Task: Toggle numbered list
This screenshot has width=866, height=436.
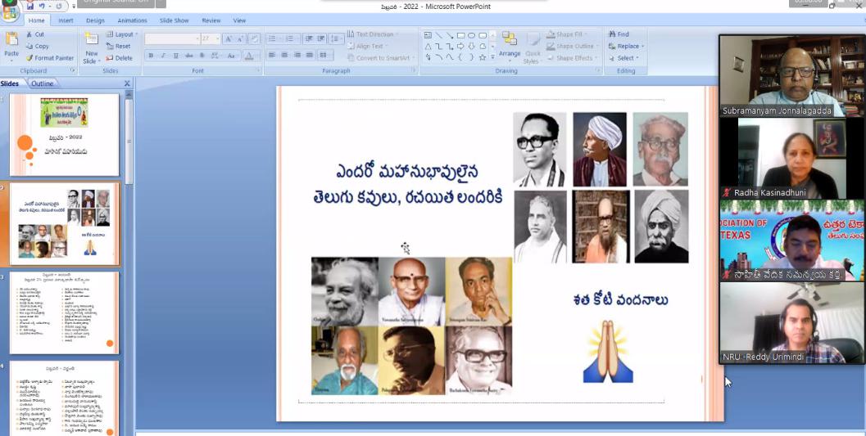Action: point(290,38)
